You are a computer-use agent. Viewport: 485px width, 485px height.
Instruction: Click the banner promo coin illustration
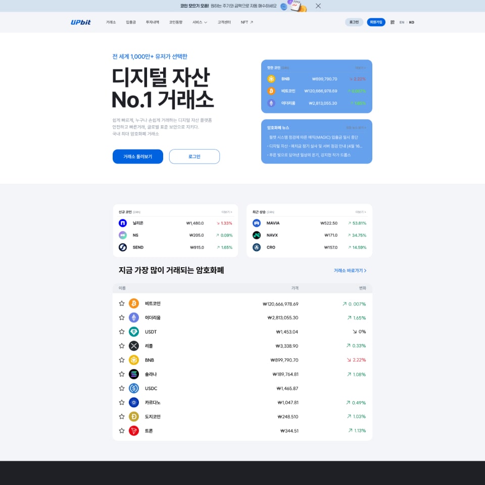(294, 6)
